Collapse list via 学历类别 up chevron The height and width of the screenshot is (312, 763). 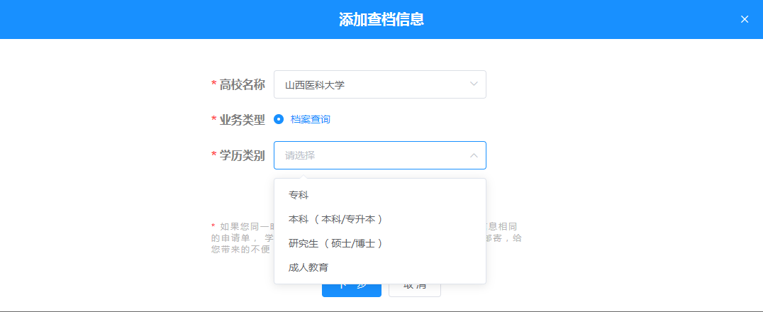474,155
